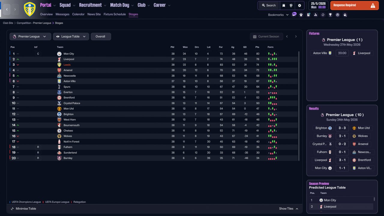Click Minimise Table collapse icon
The image size is (384, 216).
[12, 209]
